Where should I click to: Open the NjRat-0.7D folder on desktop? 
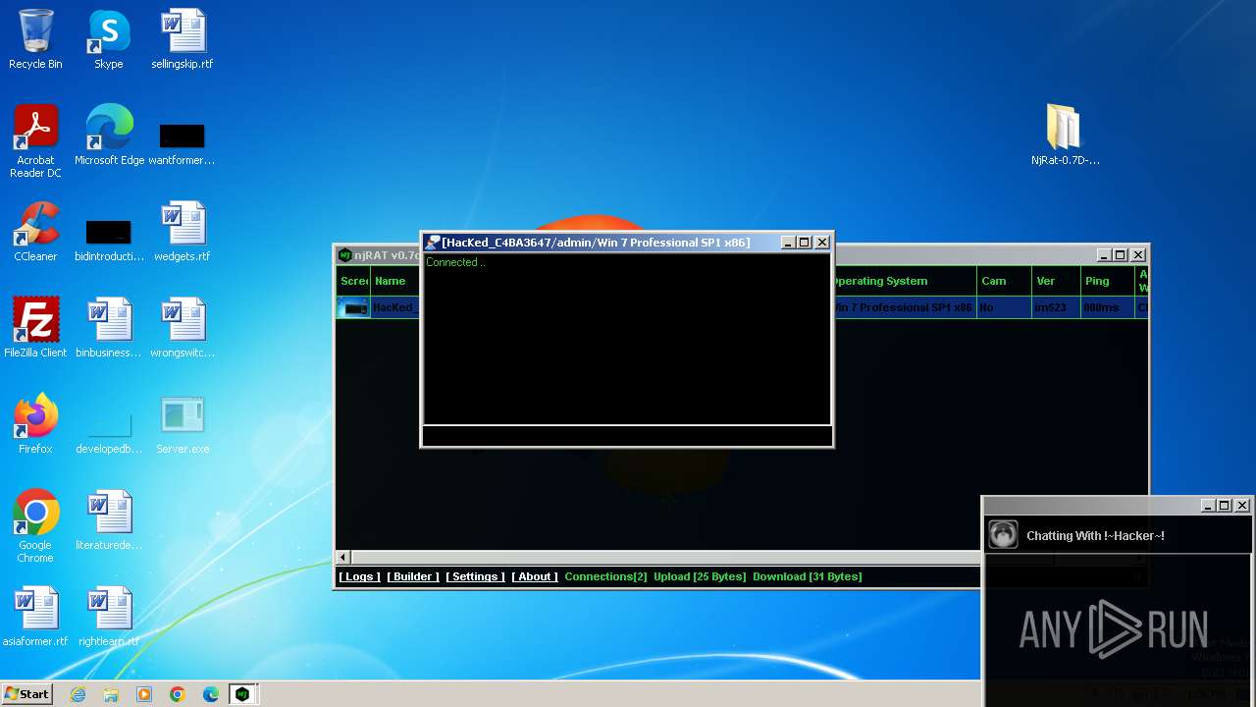1065,136
